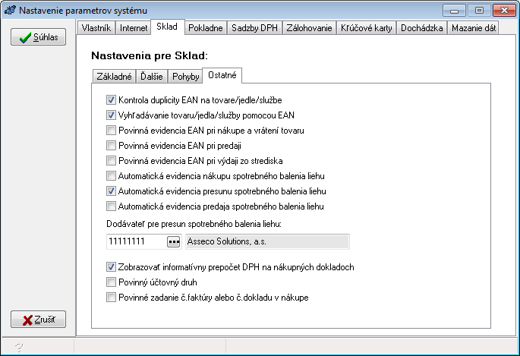The width and height of the screenshot is (520, 356).
Task: Click the Zrušiť cancel button
Action: 38,320
